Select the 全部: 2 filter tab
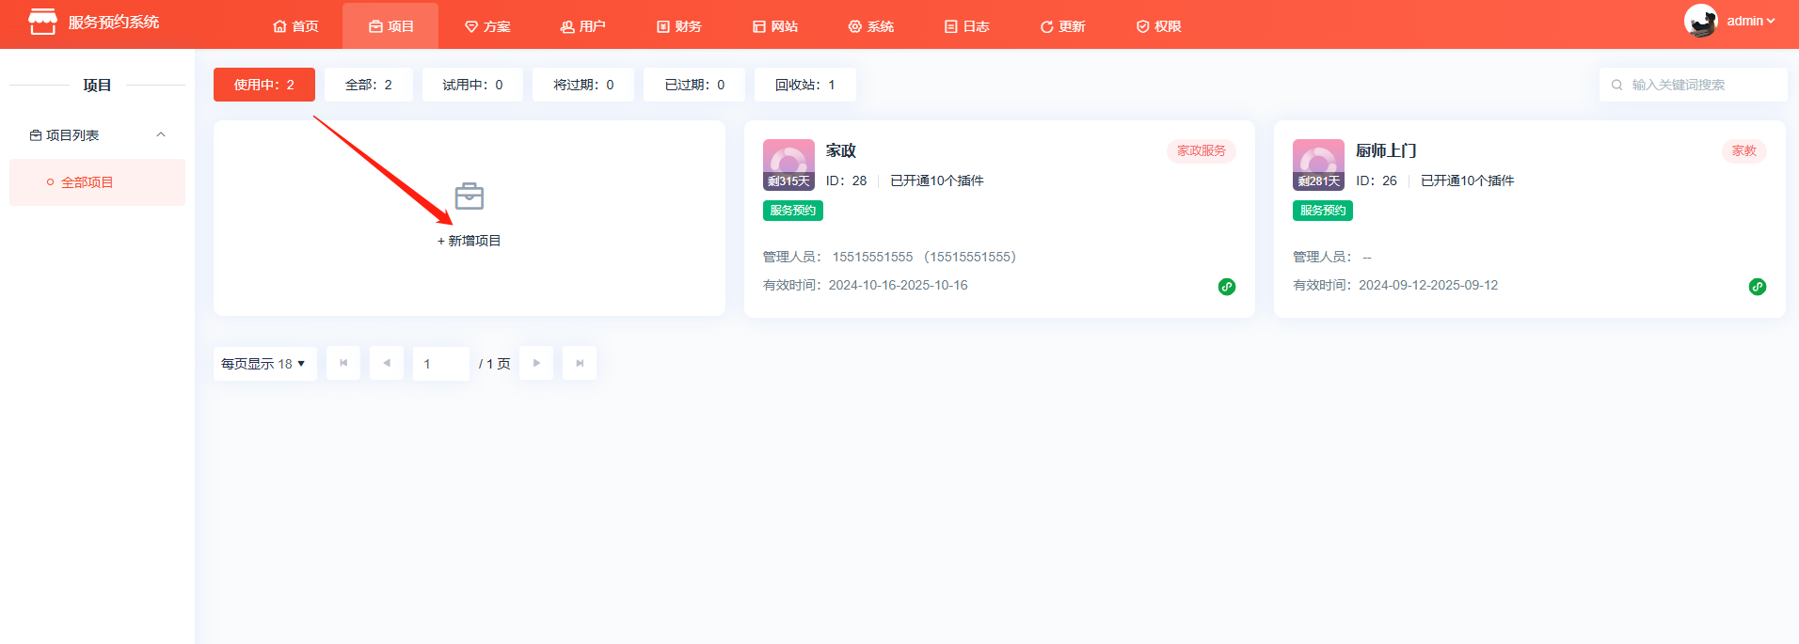Screen dimensions: 1799x644 click(368, 85)
